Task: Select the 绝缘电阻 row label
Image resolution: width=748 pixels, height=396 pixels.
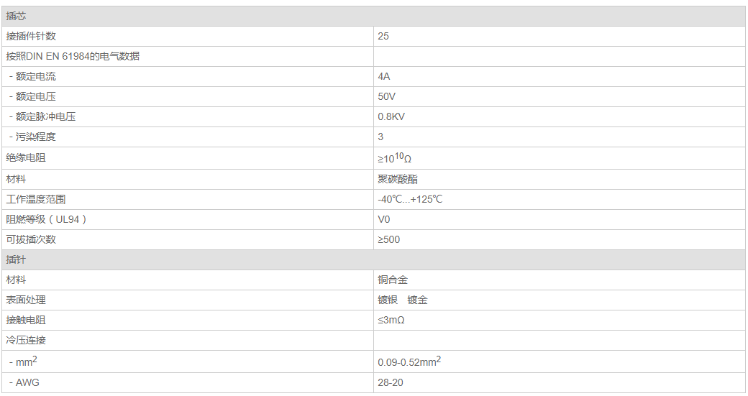Action: pyautogui.click(x=26, y=157)
